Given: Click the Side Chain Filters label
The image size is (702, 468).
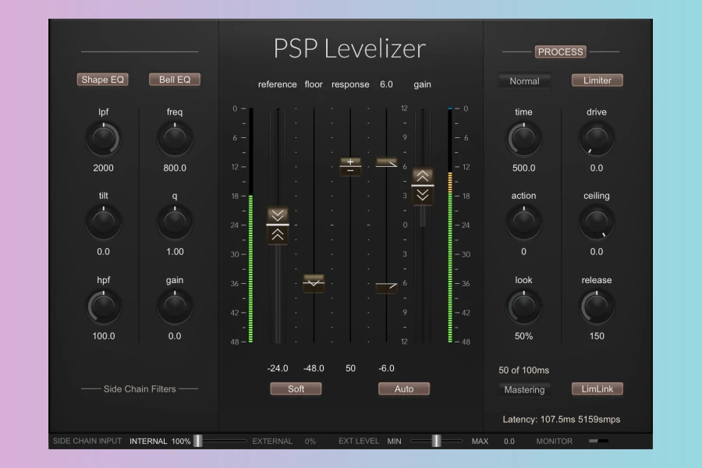Looking at the screenshot, I should pyautogui.click(x=140, y=388).
